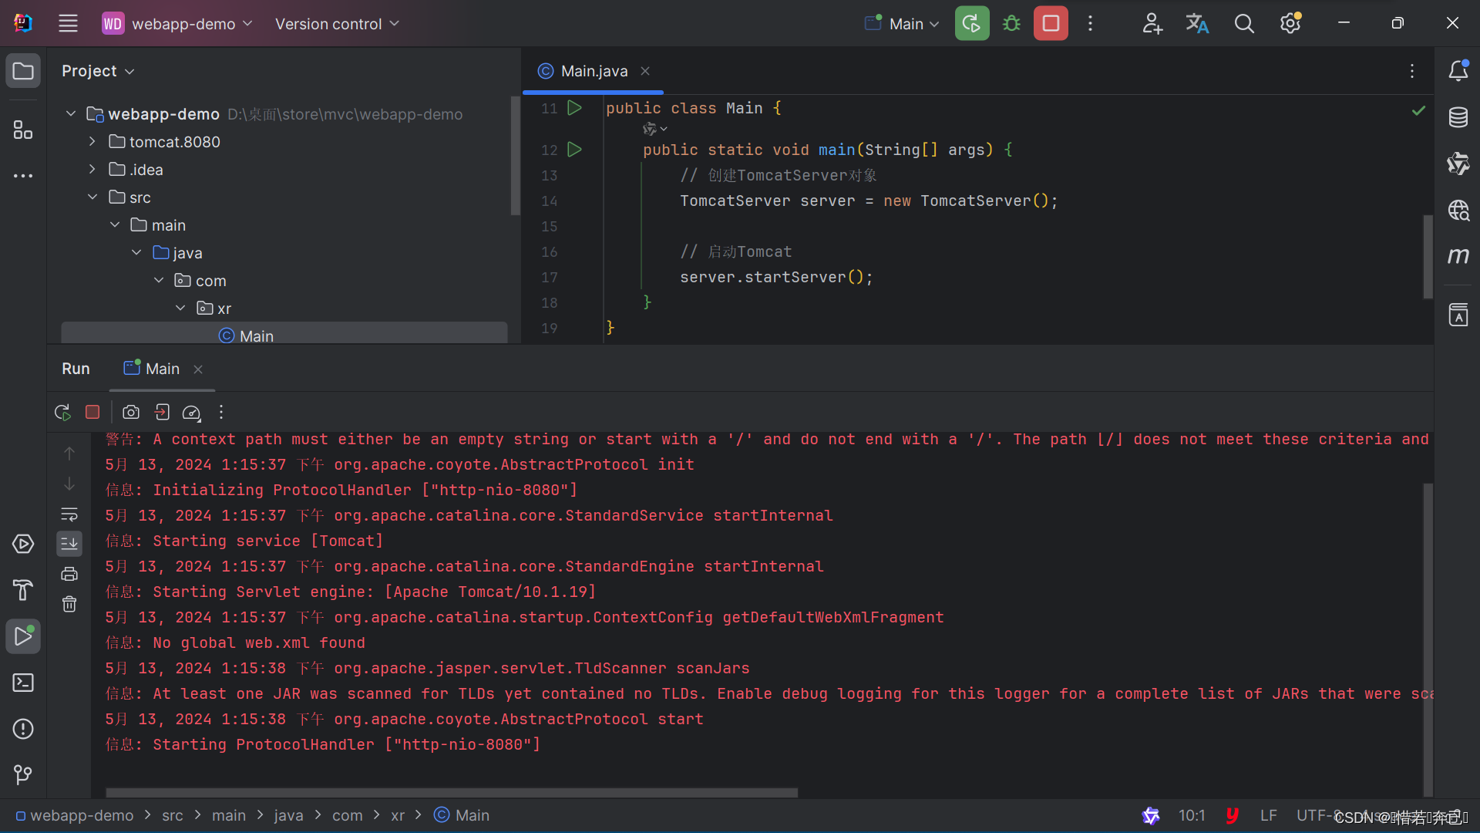Open the Version control menu

(x=337, y=24)
